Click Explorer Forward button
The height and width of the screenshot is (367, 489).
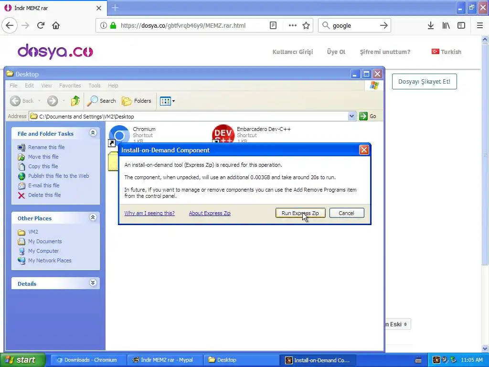[53, 101]
